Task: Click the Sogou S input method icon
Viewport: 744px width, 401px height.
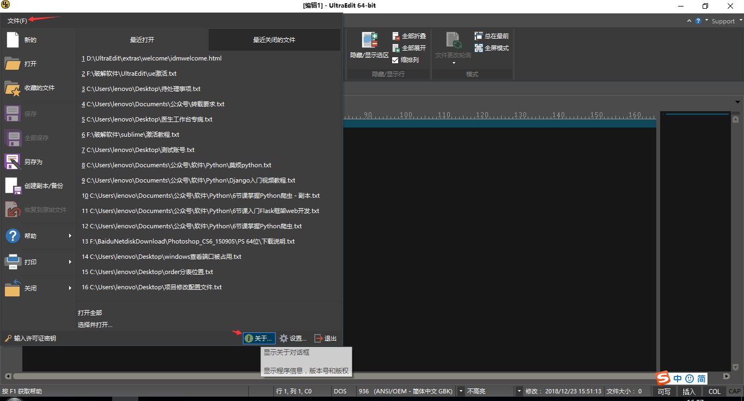Action: coord(663,379)
